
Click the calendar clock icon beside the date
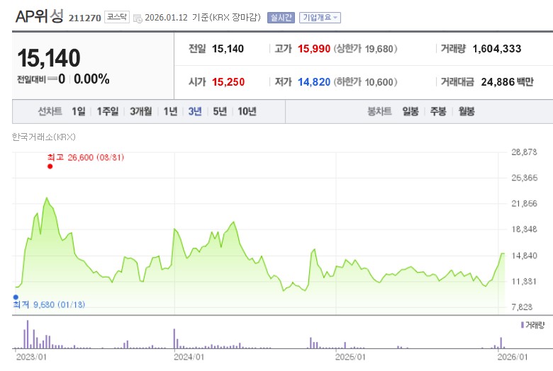point(138,18)
